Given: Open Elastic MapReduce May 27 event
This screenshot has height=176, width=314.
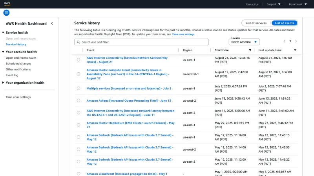Looking at the screenshot, I should pyautogui.click(x=130, y=125).
